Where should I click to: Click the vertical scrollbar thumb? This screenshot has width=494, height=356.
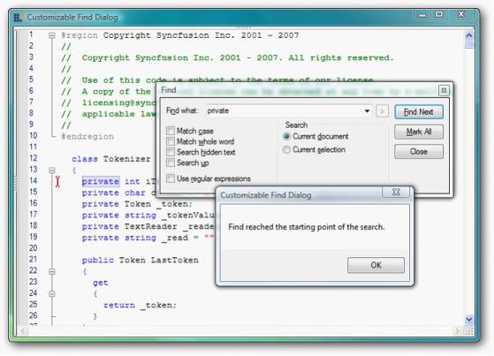[x=469, y=44]
